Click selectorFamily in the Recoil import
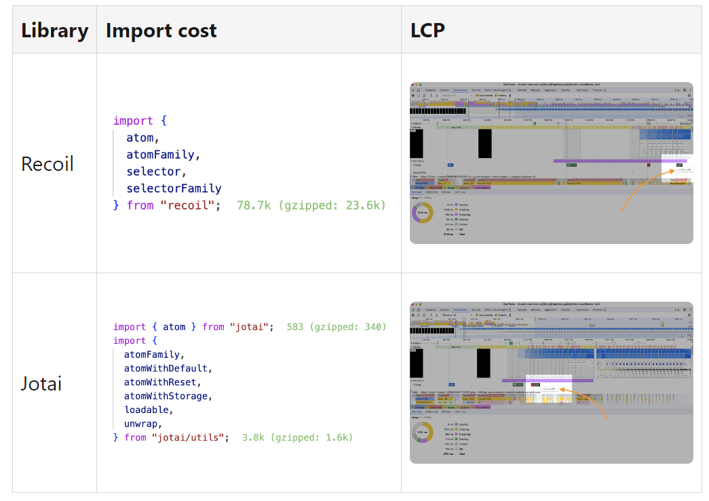The width and height of the screenshot is (709, 501). click(174, 188)
